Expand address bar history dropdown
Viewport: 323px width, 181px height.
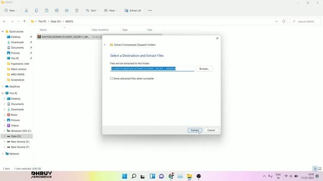pos(277,21)
